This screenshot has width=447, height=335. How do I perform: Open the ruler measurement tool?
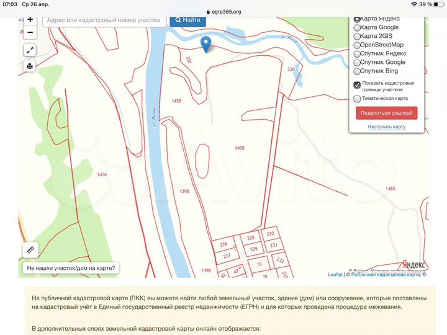30,249
